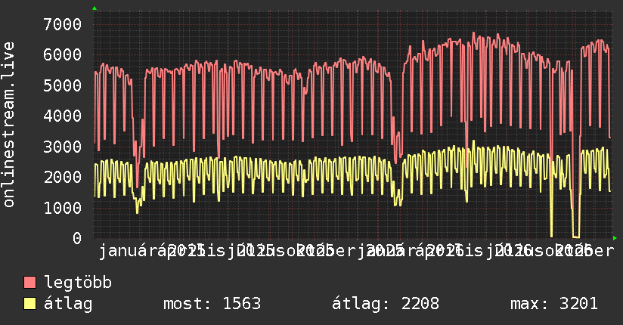623x325 pixels.
Task: Click the 1000 y-axis label
Action: click(x=63, y=208)
